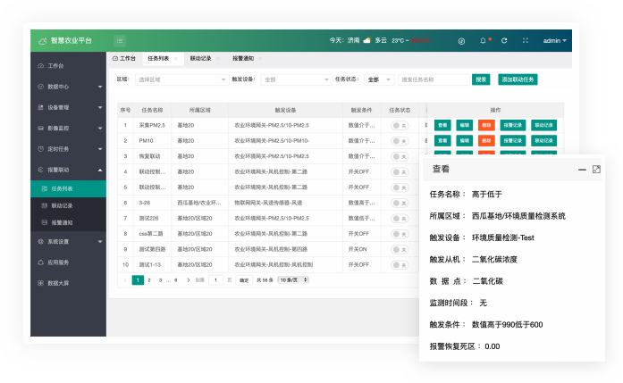Viewport: 623px width, 383px height.
Task: Maximize the 查看 detail popup
Action: point(596,169)
